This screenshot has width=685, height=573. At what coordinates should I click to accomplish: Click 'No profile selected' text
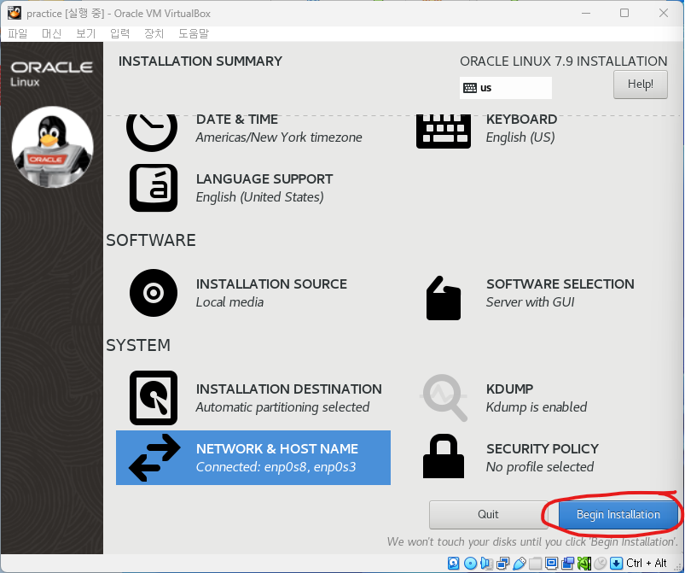click(x=539, y=467)
